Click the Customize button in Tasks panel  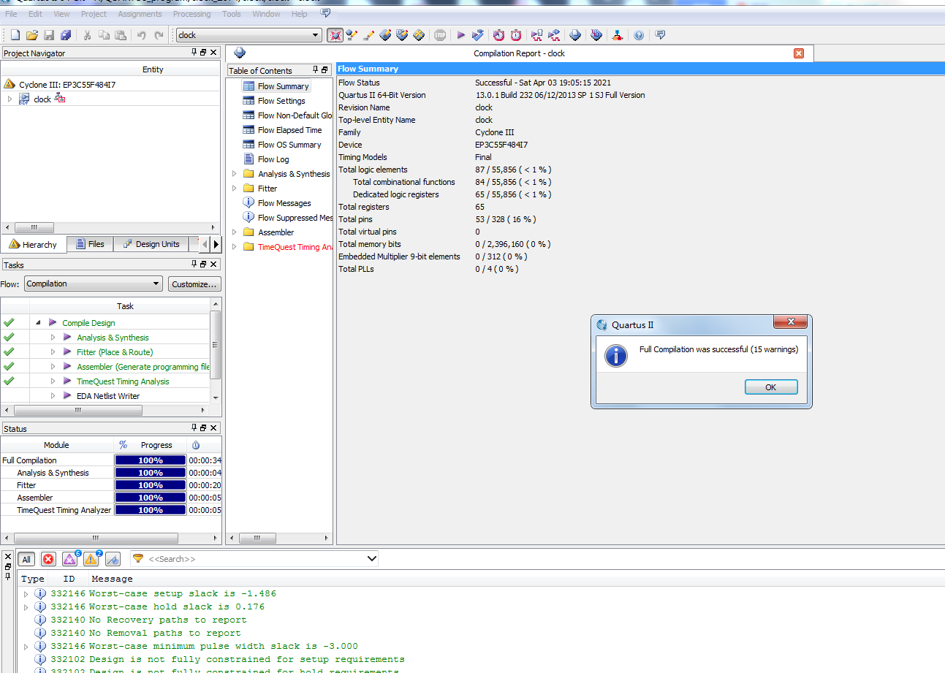pyautogui.click(x=194, y=283)
